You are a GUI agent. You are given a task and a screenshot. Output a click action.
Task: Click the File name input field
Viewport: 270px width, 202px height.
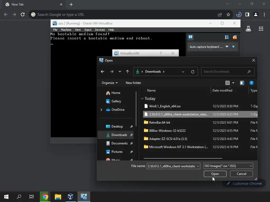[171, 166]
